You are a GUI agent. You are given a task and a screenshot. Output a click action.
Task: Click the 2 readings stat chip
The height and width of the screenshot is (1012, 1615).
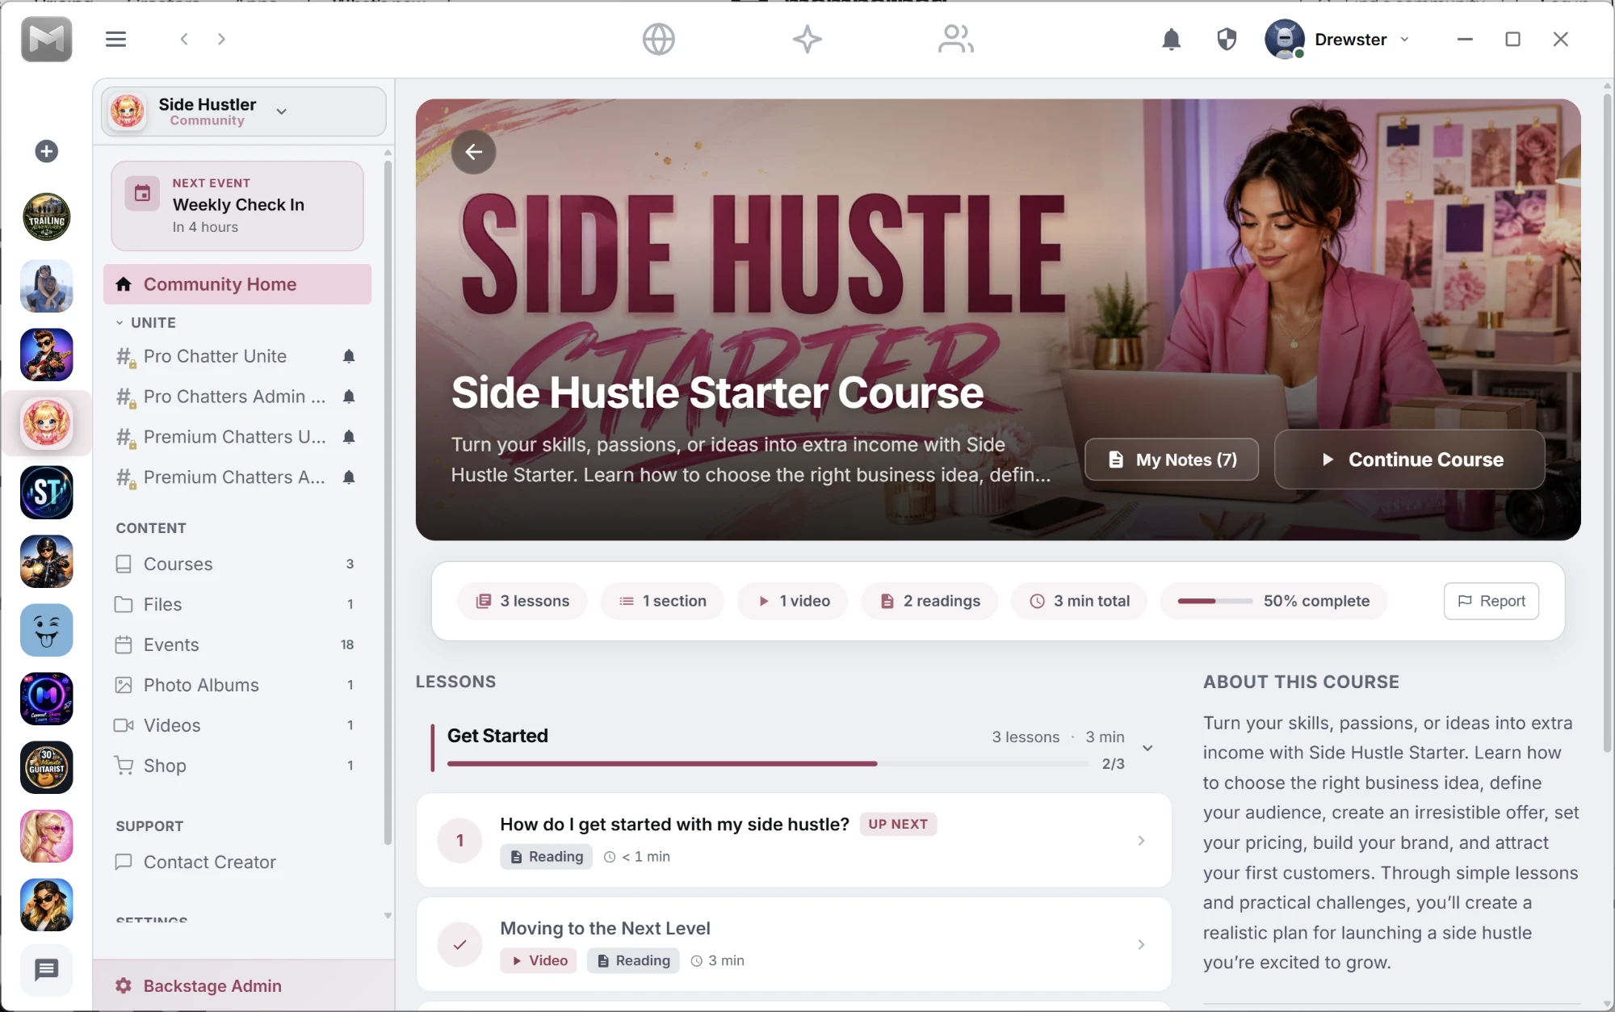(x=930, y=601)
